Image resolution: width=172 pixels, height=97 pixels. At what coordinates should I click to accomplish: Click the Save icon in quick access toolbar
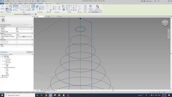8,1
